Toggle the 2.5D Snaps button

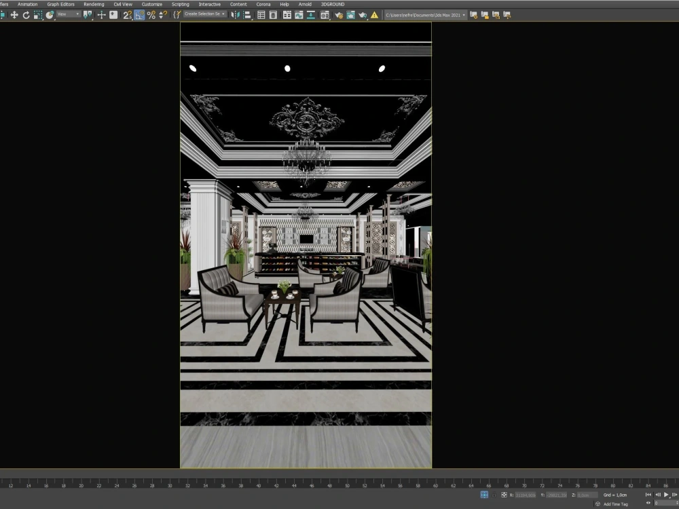(128, 15)
